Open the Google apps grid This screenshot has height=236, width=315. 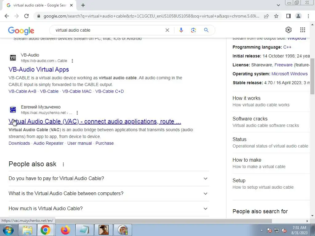point(303,30)
